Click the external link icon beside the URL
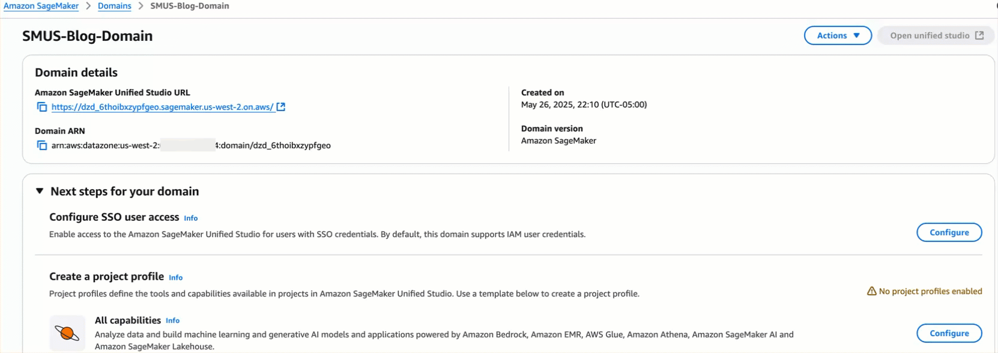 280,107
